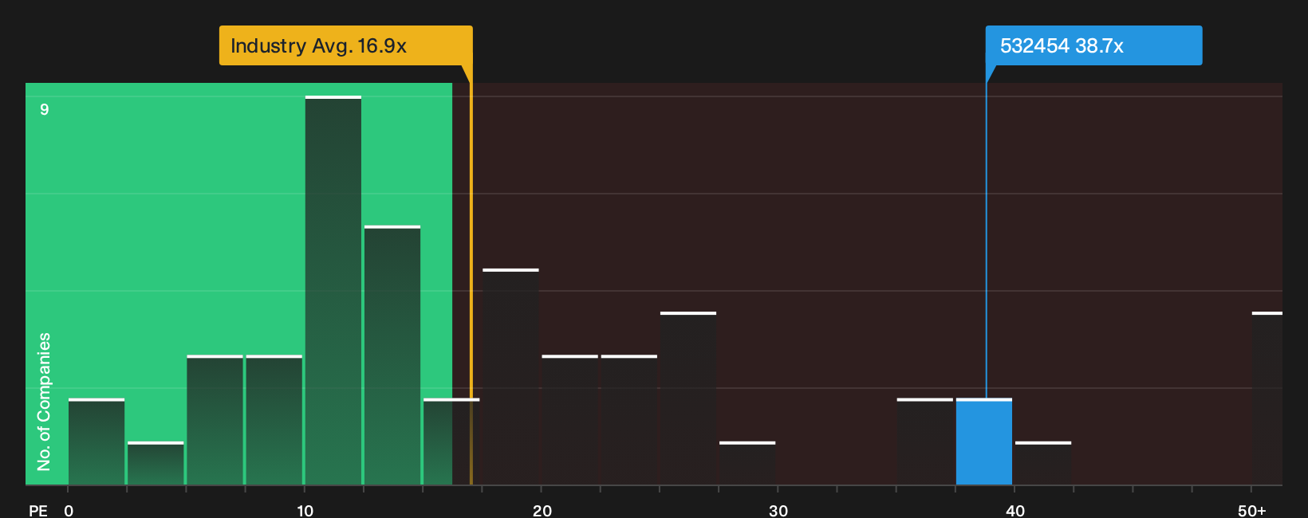Select the blue highlighted histogram bar
This screenshot has height=518, width=1308.
pos(984,441)
